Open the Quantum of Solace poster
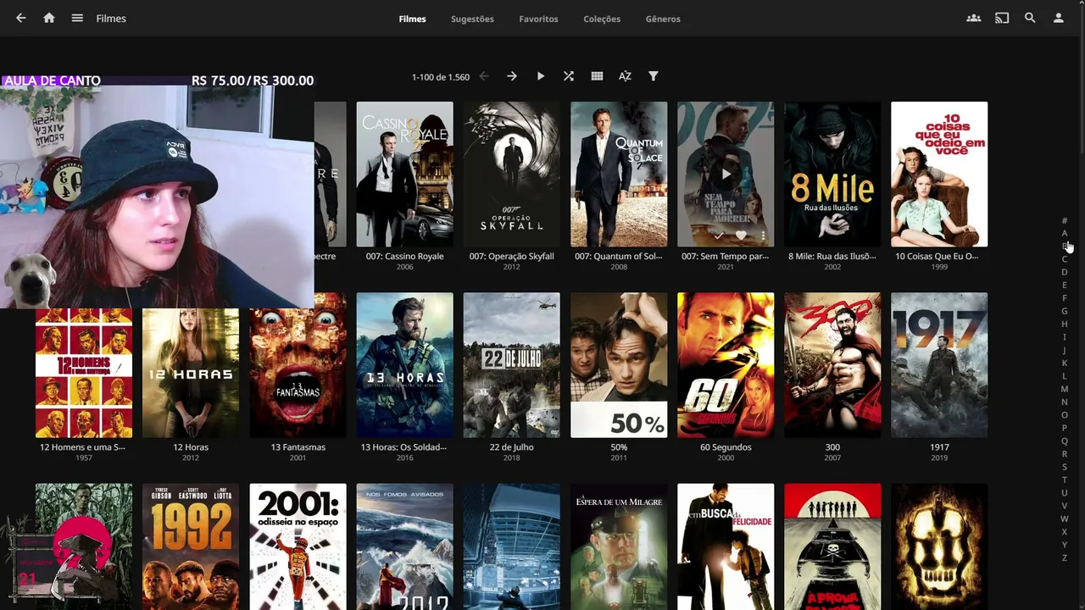This screenshot has height=610, width=1085. 619,174
